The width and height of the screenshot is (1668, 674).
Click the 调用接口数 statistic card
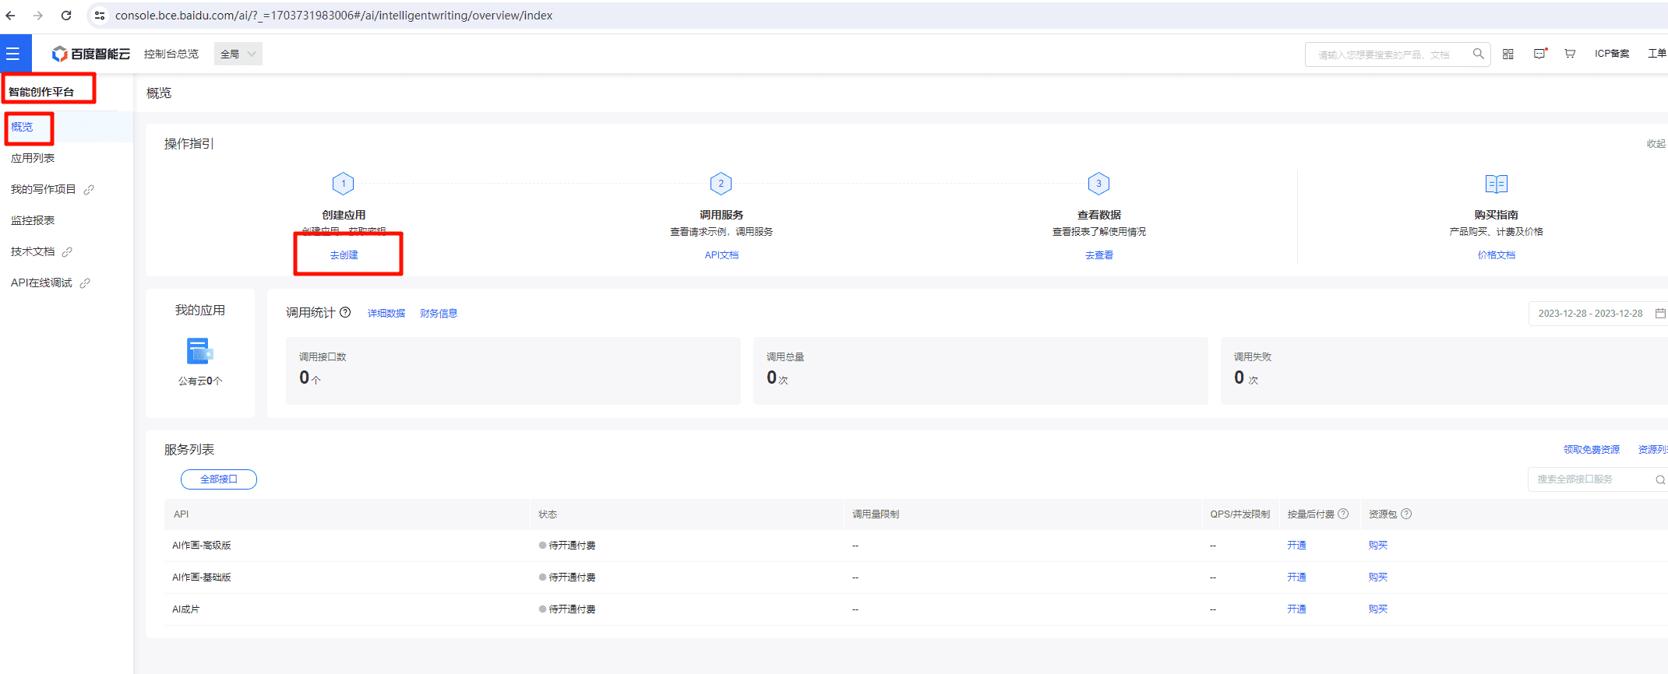coord(513,370)
